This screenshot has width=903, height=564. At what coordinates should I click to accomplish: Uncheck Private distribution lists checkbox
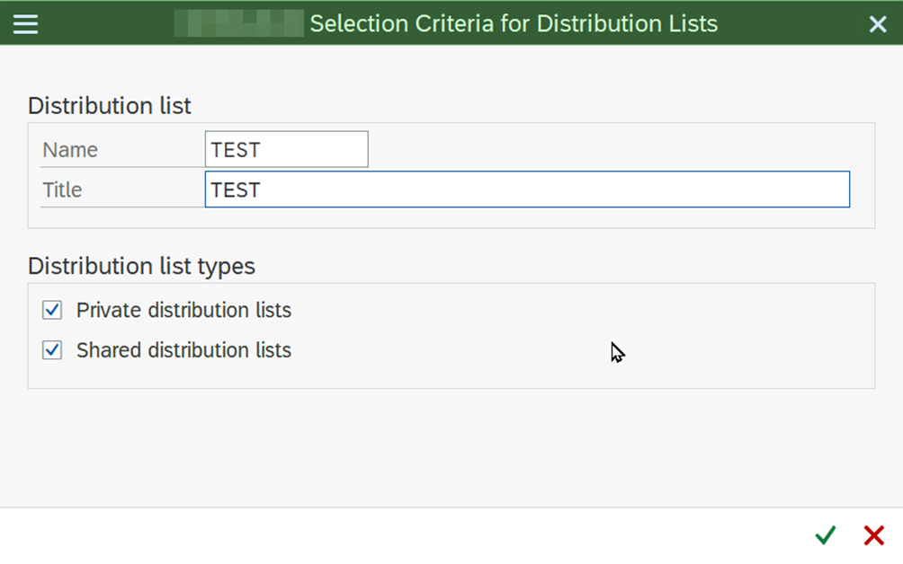pos(52,310)
